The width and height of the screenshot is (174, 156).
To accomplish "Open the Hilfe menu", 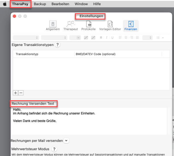I will tap(97, 4).
